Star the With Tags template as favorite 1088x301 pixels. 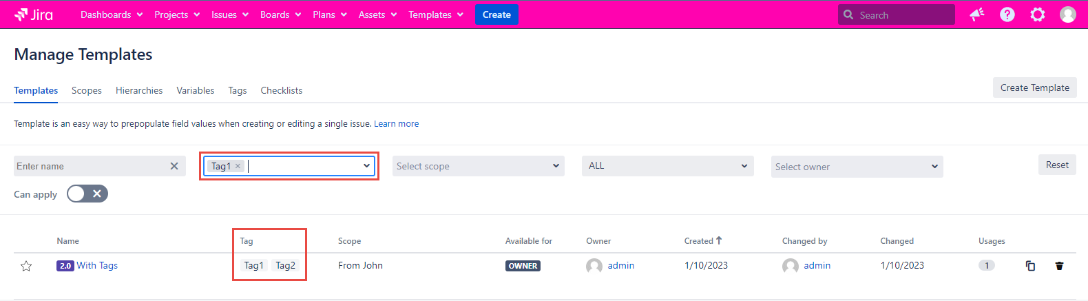(26, 266)
